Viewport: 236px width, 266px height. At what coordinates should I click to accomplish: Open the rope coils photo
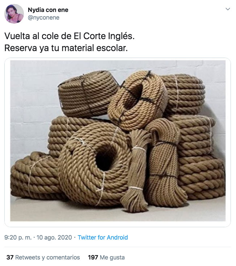118,141
